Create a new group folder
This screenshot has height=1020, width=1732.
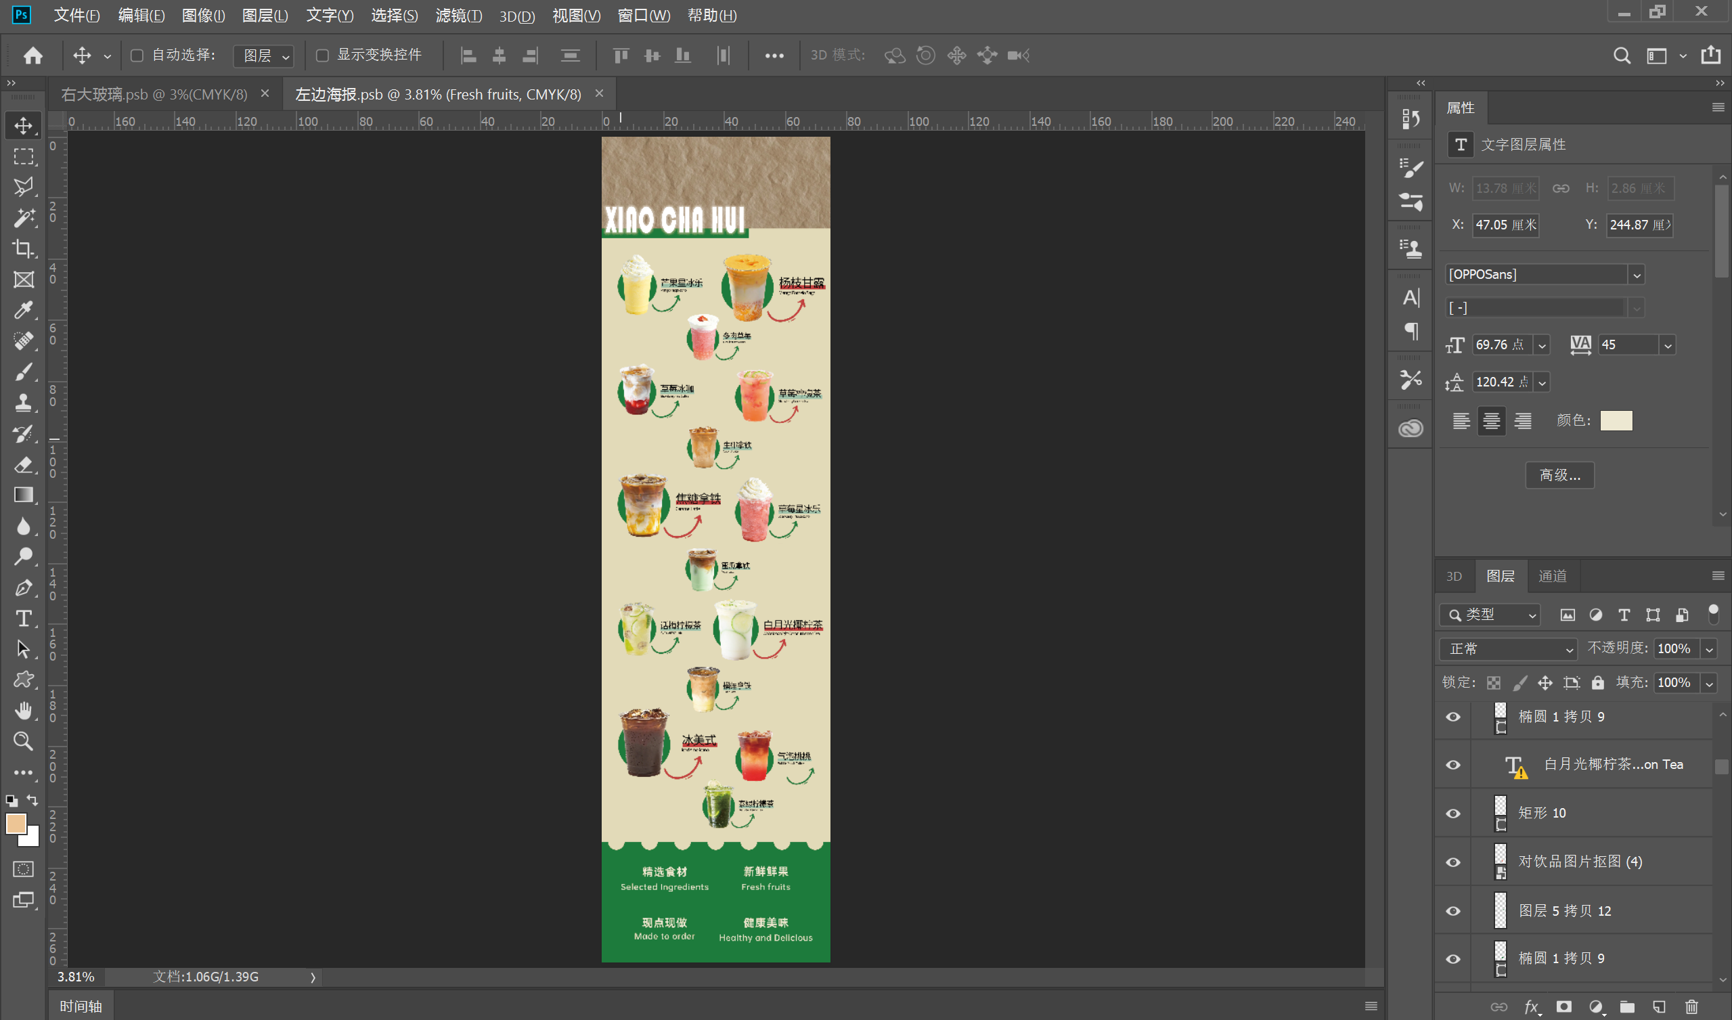[x=1627, y=1007]
